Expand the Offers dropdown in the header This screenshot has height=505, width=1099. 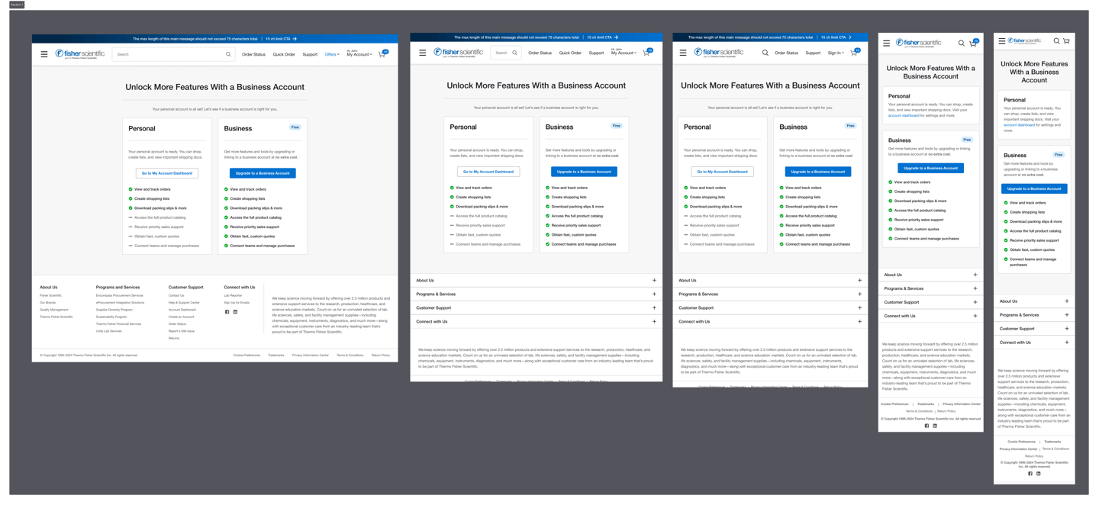(x=331, y=54)
